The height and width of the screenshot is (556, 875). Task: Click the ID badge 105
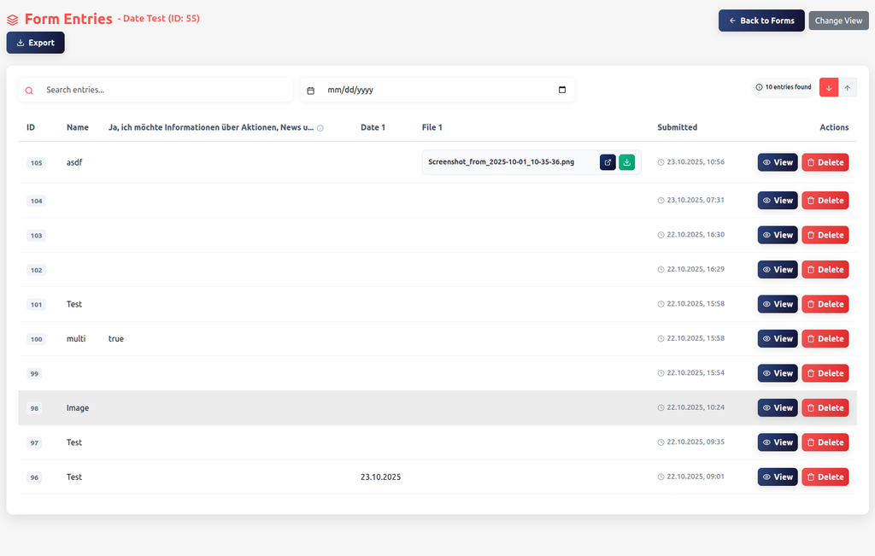coord(36,163)
